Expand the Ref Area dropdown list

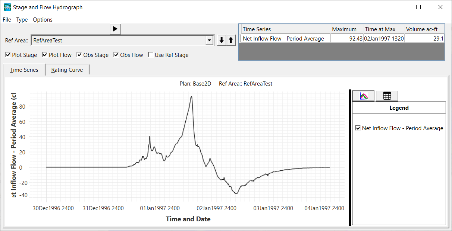point(210,41)
